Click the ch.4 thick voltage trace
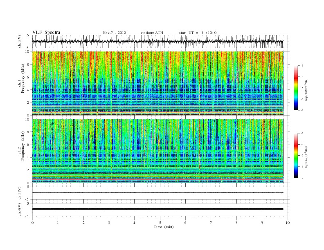This screenshot has height=250, width=324. pyautogui.click(x=158, y=209)
